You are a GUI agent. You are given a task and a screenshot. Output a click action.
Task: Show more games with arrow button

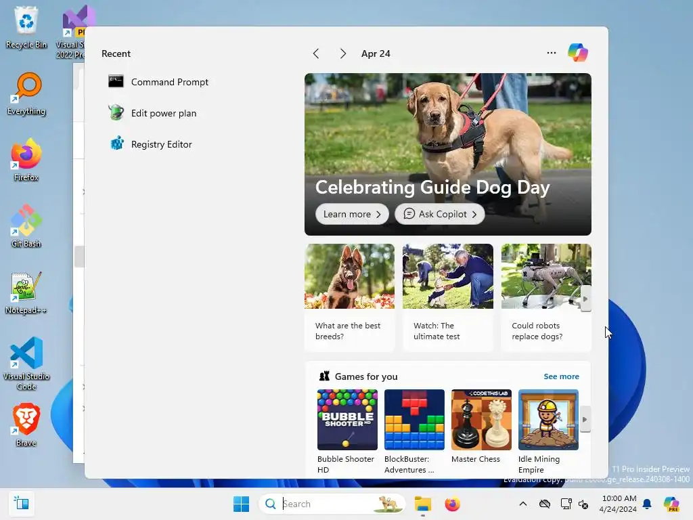[x=585, y=419]
